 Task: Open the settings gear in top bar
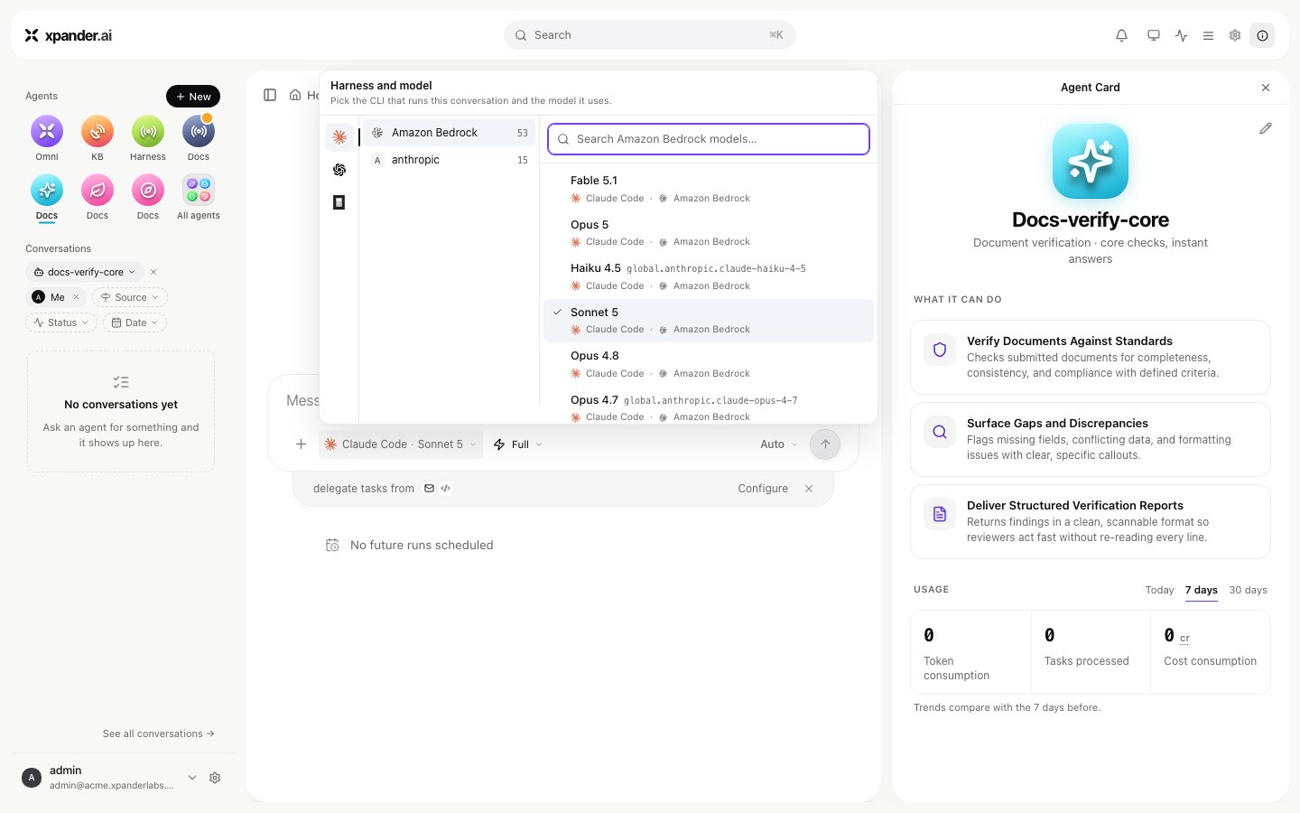click(1235, 35)
